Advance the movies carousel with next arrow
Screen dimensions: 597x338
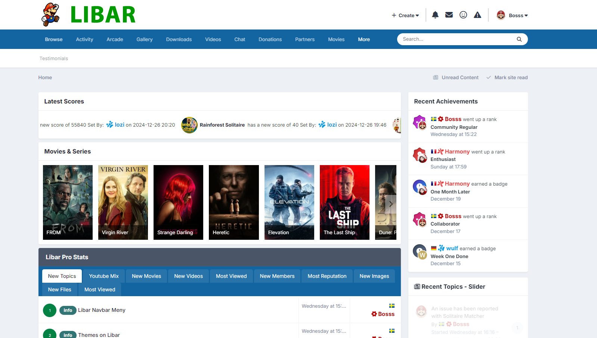pos(391,204)
